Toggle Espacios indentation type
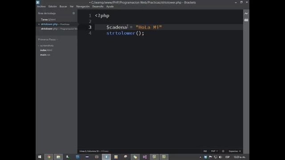The height and width of the screenshot is (160, 285). (233, 151)
